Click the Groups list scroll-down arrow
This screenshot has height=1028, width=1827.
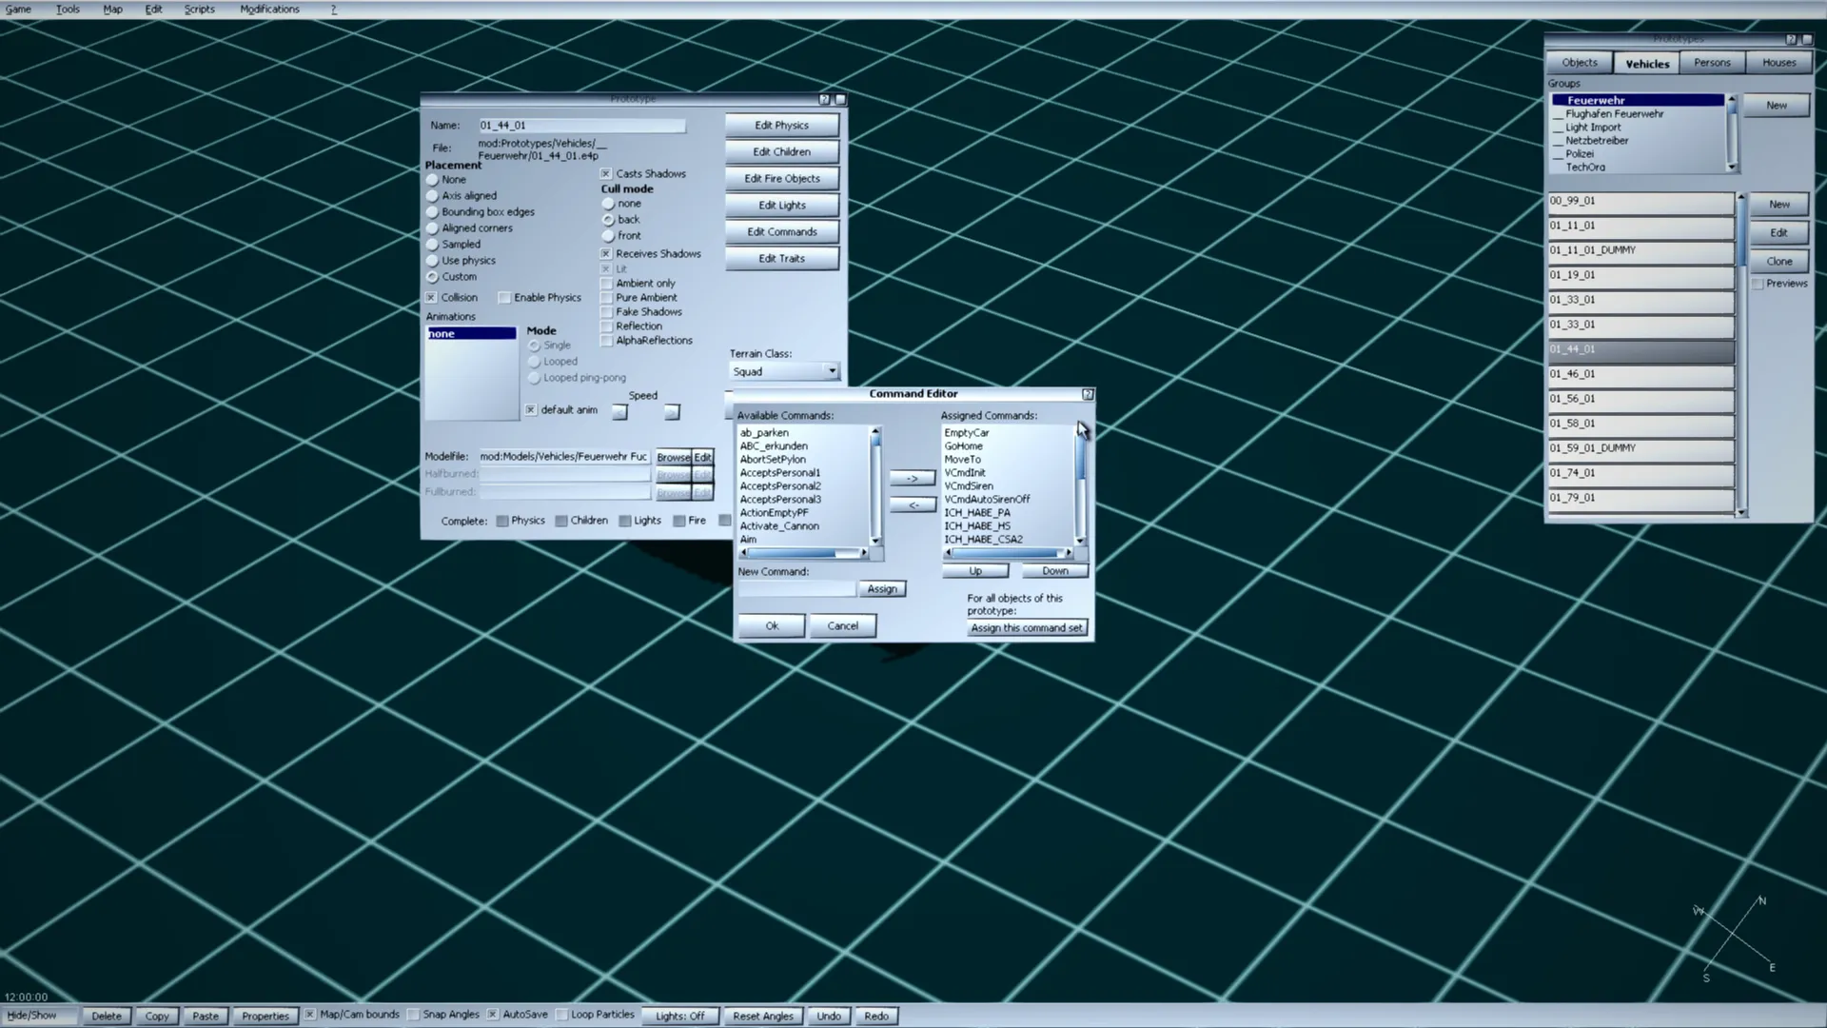pyautogui.click(x=1732, y=168)
